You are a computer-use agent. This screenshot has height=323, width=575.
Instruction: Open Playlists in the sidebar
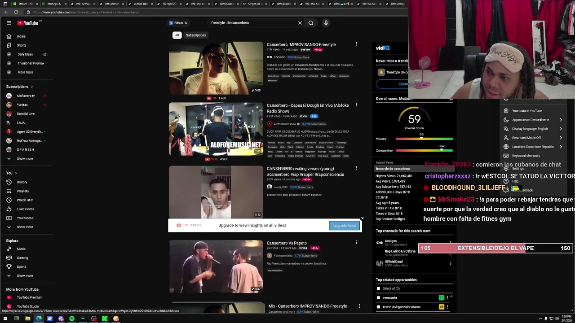pos(22,191)
